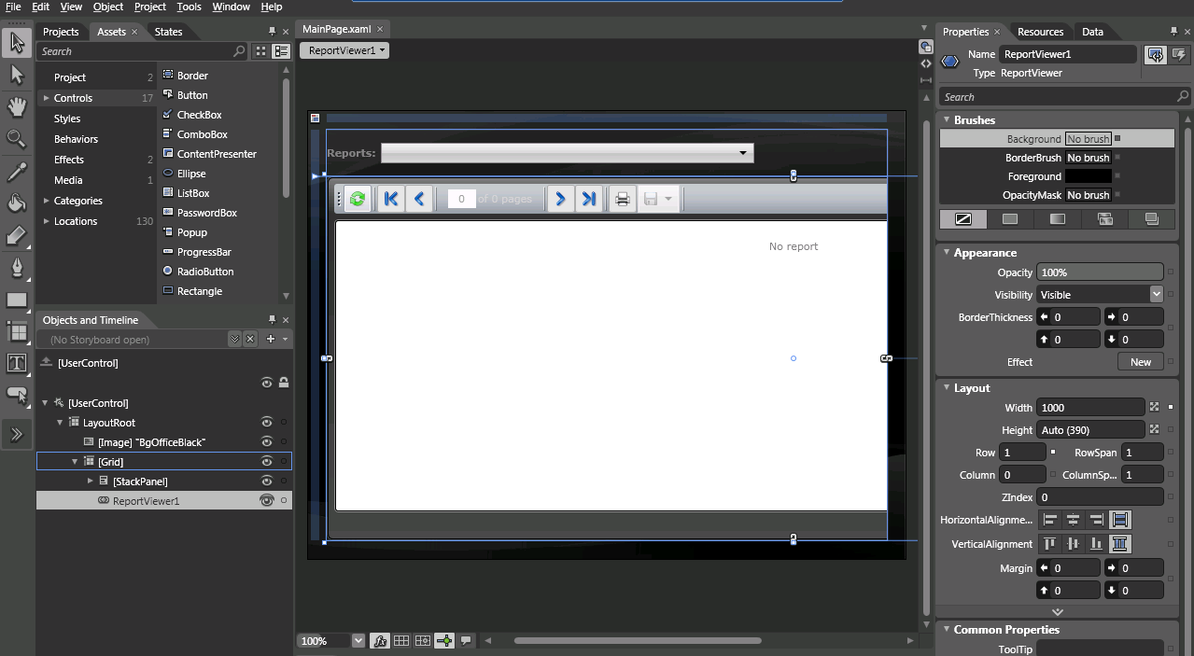Toggle visibility of ReportViewer1 in Objects panel
1194x656 pixels.
[x=266, y=500]
